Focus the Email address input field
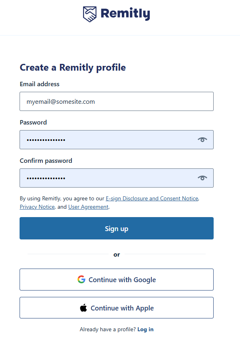 click(117, 101)
